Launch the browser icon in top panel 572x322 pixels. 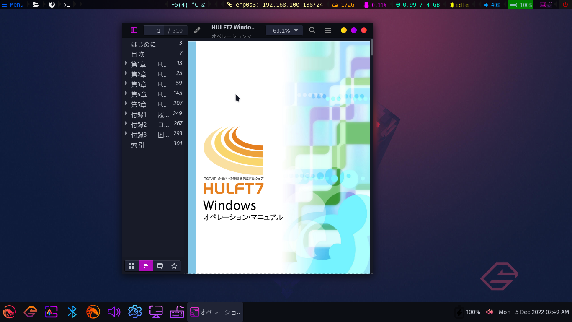52,5
